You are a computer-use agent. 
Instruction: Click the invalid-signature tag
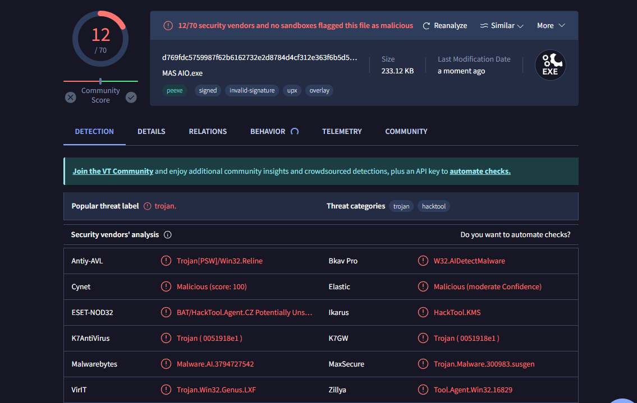pyautogui.click(x=252, y=90)
